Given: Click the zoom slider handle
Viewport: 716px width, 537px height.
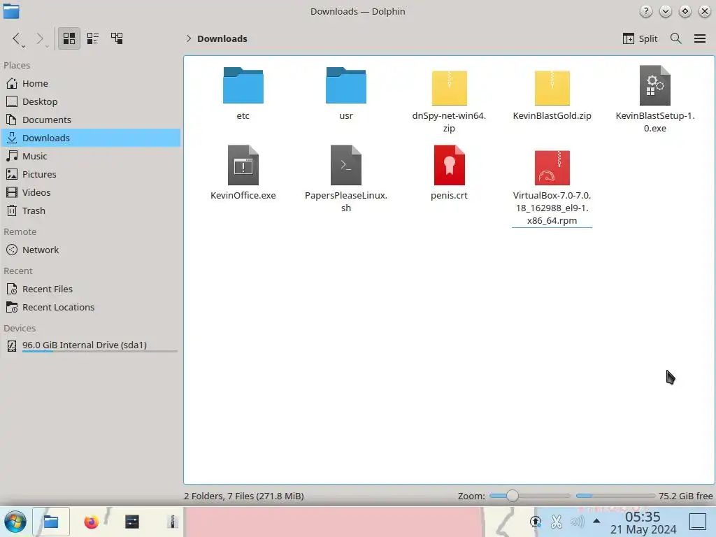Looking at the screenshot, I should click(x=513, y=496).
